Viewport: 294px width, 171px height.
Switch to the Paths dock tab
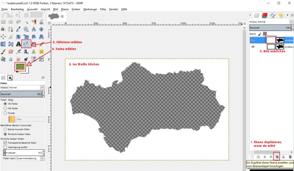click(x=273, y=15)
